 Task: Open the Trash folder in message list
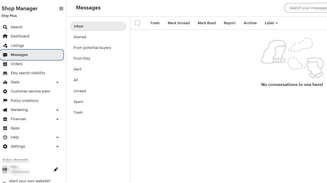tap(78, 113)
